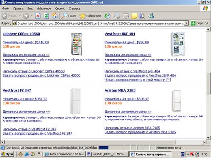Click the Stop loading toolbar icon
Viewport: 211px width, 158px height.
tap(38, 16)
